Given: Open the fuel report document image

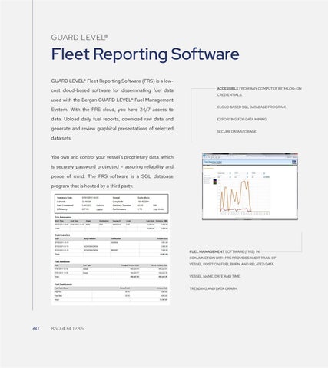Looking at the screenshot, I should coord(111,248).
